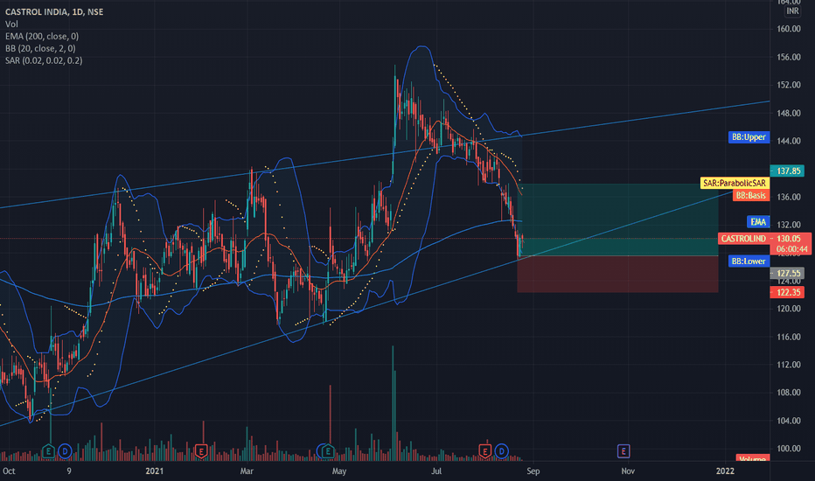Open the purple upcoming earnings marker near November

(x=623, y=451)
